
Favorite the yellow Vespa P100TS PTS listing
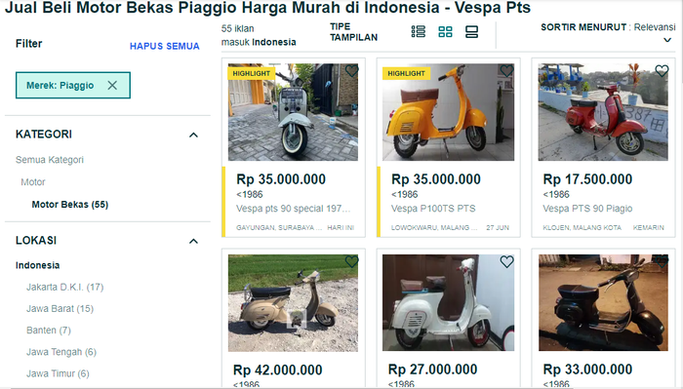[x=506, y=70]
